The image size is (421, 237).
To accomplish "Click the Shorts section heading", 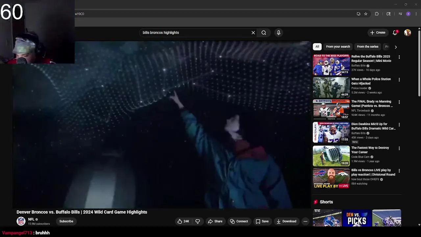I will 326,202.
